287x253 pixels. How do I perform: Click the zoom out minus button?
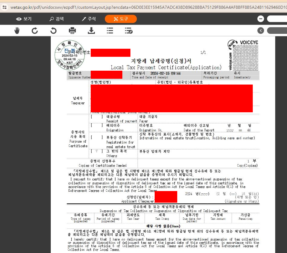[x=261, y=19]
